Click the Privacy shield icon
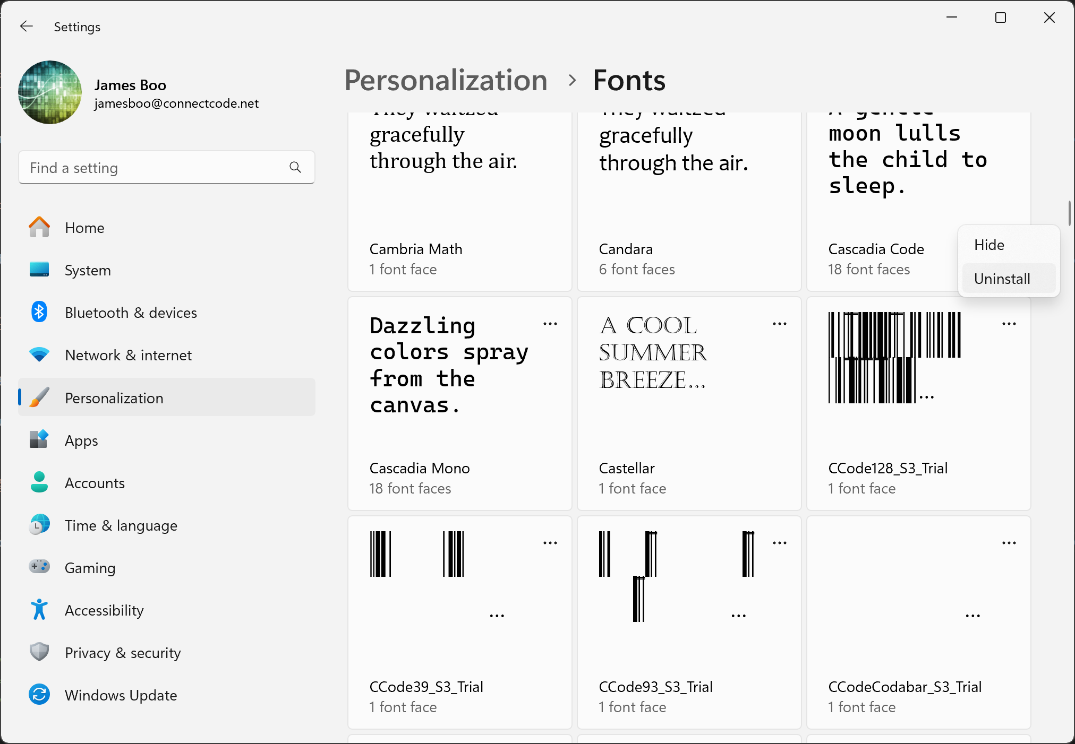Viewport: 1075px width, 744px height. [39, 652]
